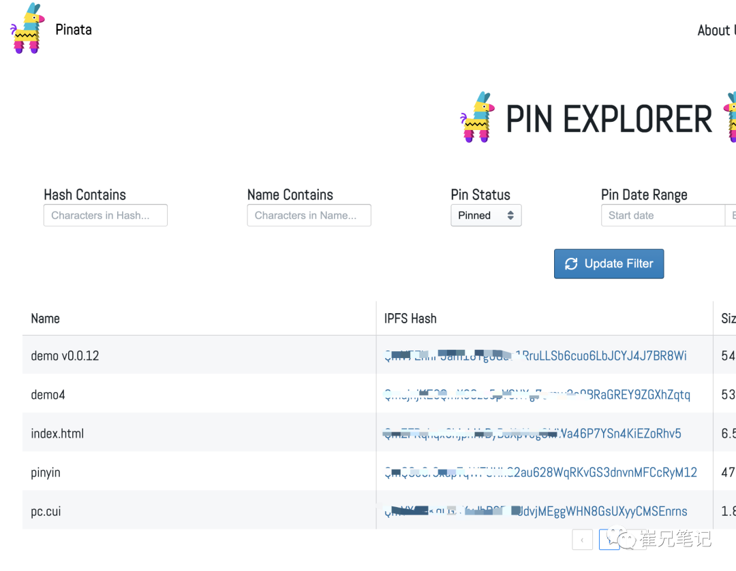The width and height of the screenshot is (736, 571).
Task: Select the index.html row name cell
Action: click(58, 434)
